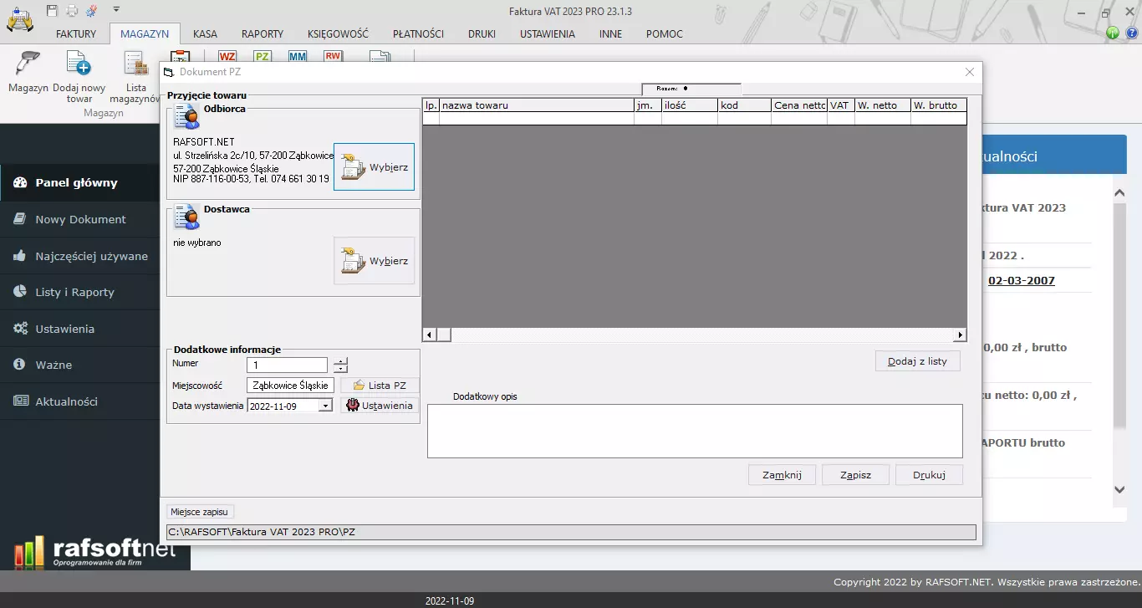1142x608 pixels.
Task: Open the KSIĘGOWOŚĆ menu
Action: tap(338, 34)
